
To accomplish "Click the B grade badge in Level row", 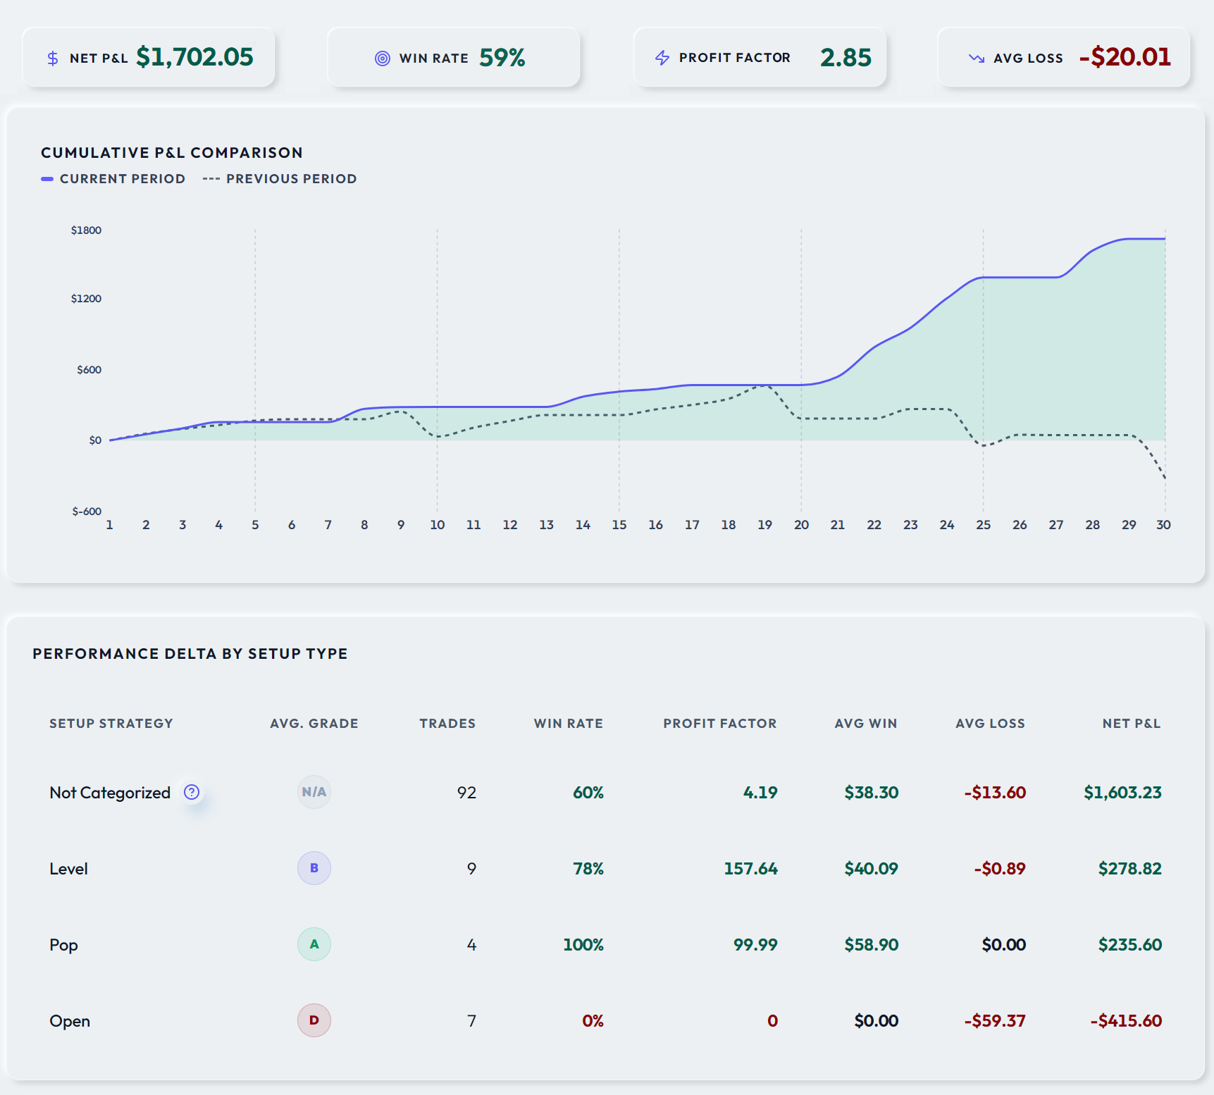I will tap(314, 868).
